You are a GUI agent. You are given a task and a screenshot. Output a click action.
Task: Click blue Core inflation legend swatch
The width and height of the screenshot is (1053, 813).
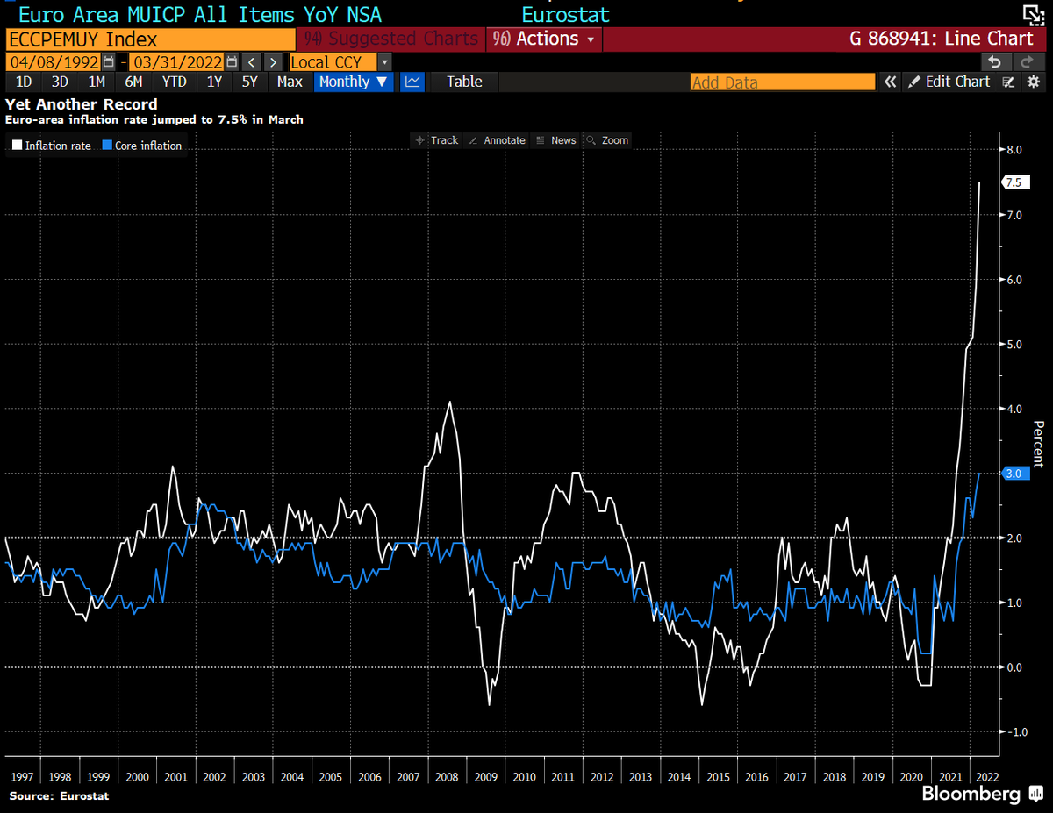[107, 146]
